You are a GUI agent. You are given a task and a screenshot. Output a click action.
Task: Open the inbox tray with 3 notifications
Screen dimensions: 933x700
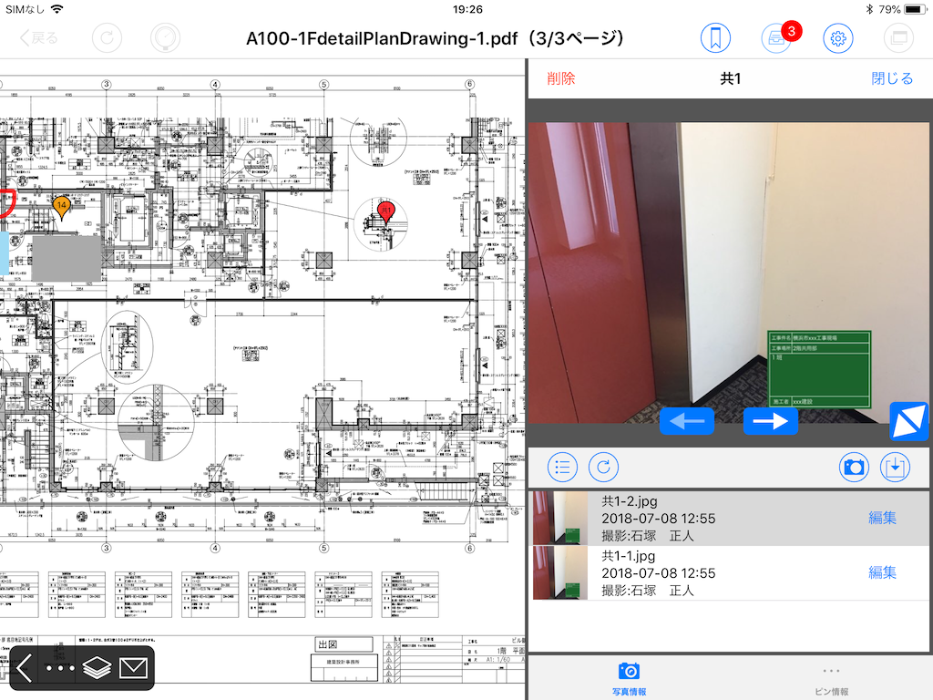pyautogui.click(x=776, y=38)
